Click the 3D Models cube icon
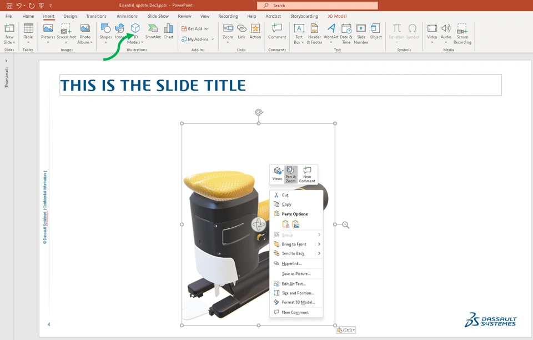Image resolution: width=533 pixels, height=340 pixels. click(135, 28)
